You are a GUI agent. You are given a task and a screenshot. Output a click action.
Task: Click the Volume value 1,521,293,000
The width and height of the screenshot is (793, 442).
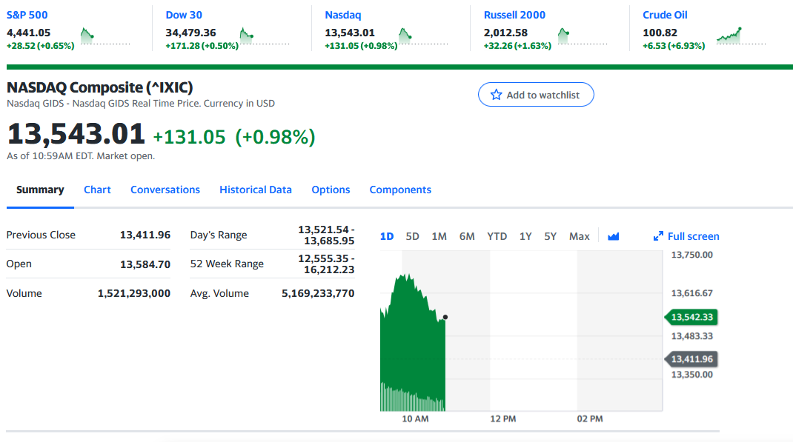coord(134,293)
